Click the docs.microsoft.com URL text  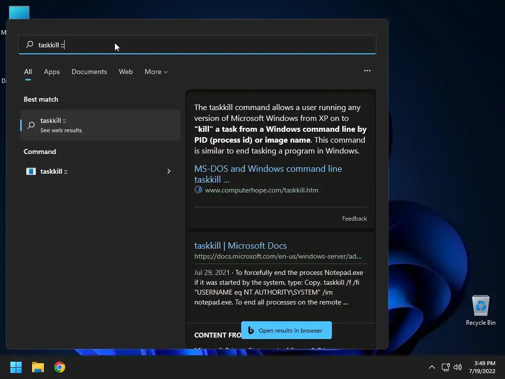(278, 256)
